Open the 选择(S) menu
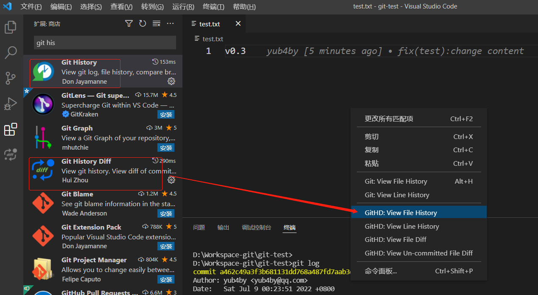The height and width of the screenshot is (295, 538). click(x=91, y=7)
